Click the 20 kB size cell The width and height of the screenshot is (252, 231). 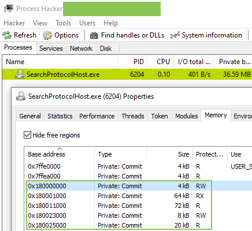click(182, 225)
